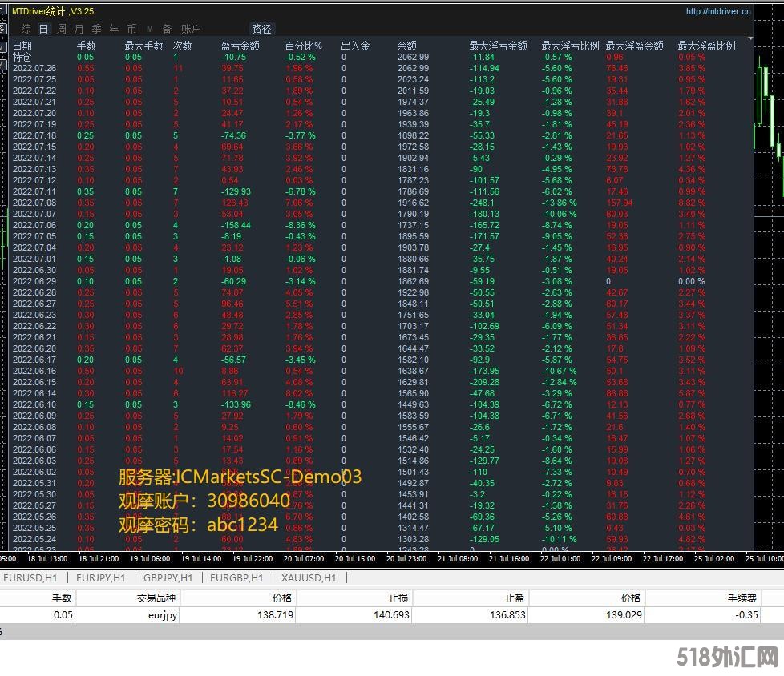Viewport: 784px width, 676px height.
Task: Open the 周 weekly statistics tab
Action: 62,29
